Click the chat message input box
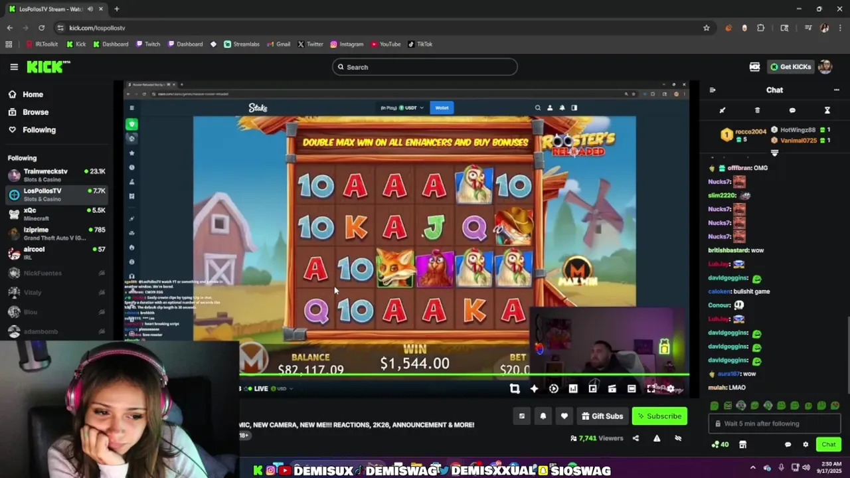The image size is (850, 478). 774,424
